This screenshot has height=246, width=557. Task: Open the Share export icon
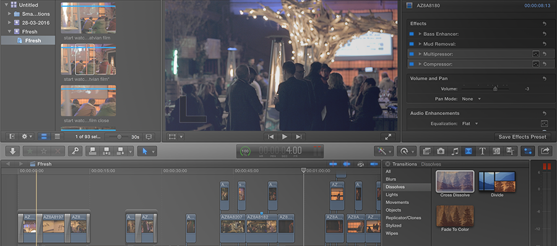point(545,151)
